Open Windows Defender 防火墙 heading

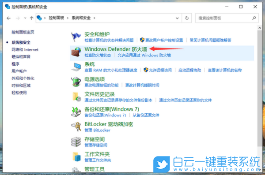click(x=116, y=49)
